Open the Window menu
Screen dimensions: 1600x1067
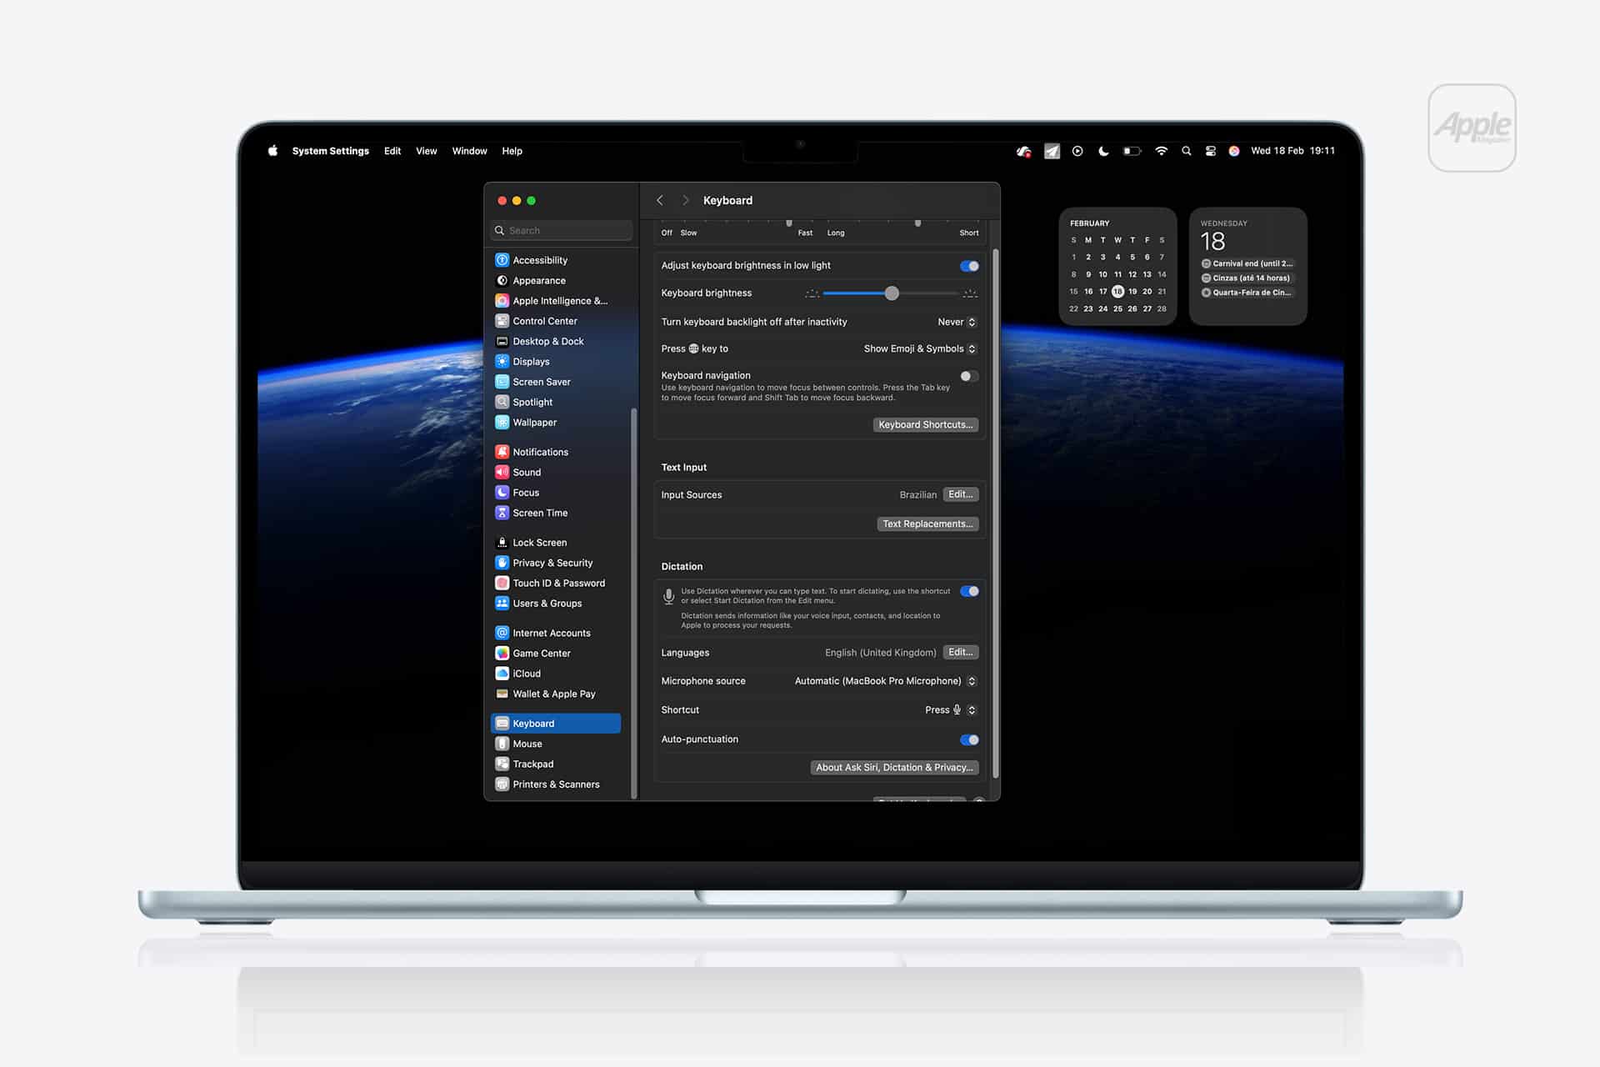[469, 151]
